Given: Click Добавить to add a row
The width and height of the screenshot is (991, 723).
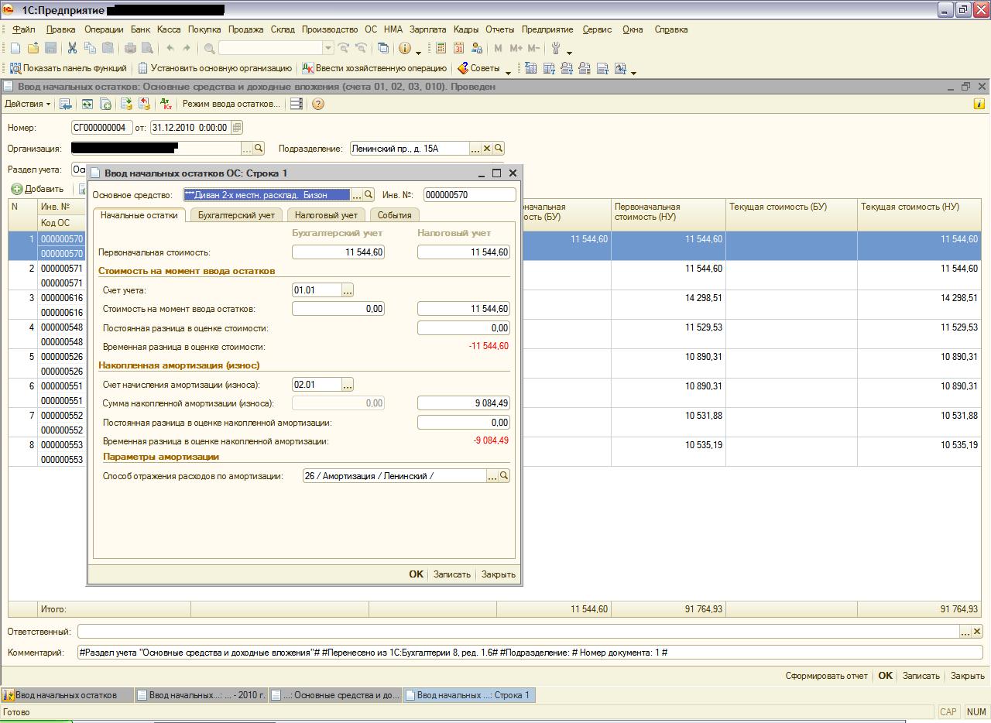Looking at the screenshot, I should (x=37, y=189).
